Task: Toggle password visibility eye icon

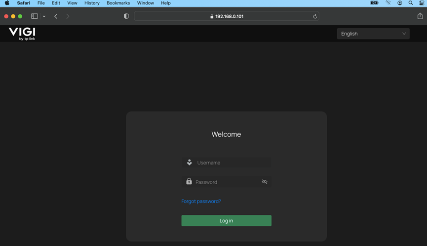Action: click(265, 182)
